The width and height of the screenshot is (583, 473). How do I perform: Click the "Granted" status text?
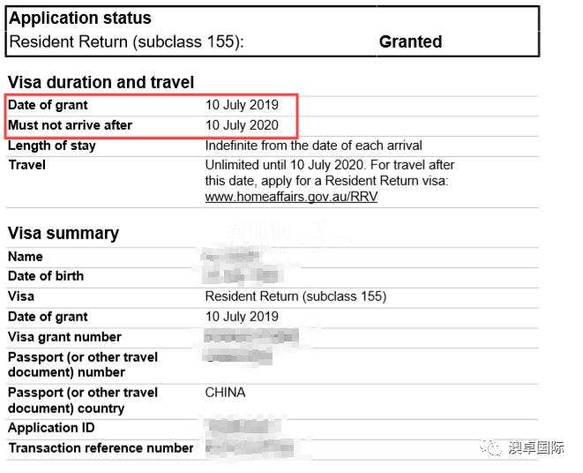410,41
